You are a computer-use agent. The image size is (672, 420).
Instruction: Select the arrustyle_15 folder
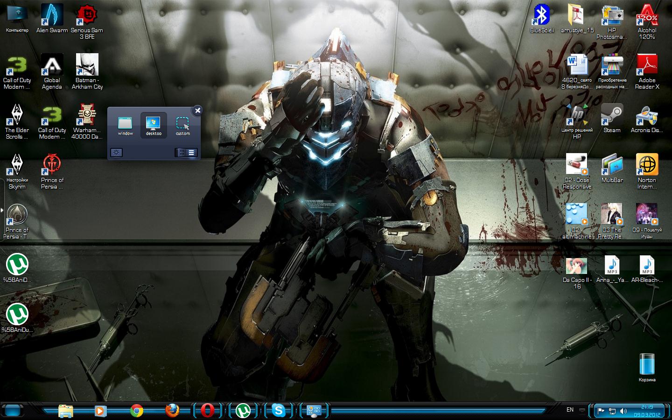(x=577, y=19)
